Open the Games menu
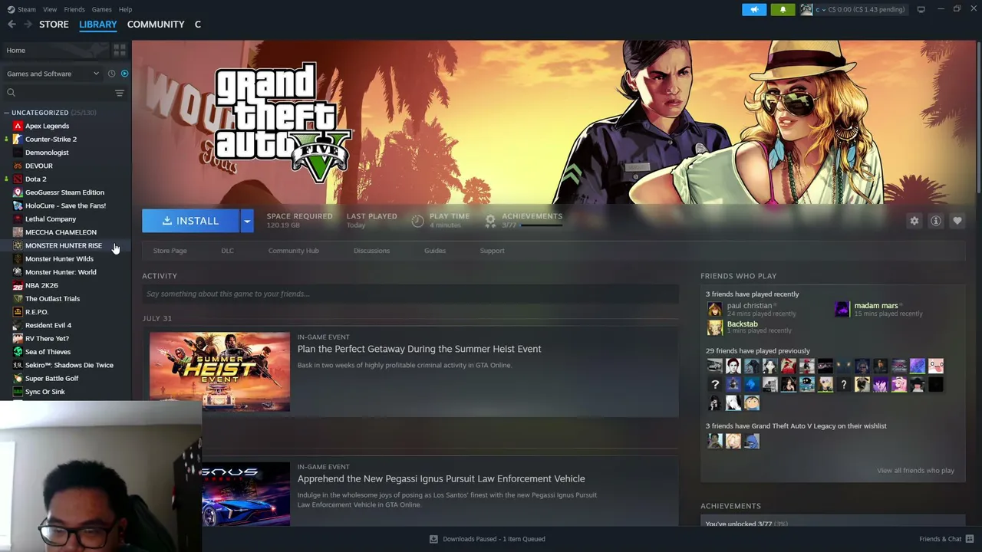Viewport: 982px width, 552px height. 101,9
